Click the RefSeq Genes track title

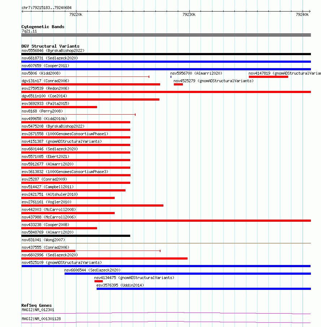[x=36, y=305]
